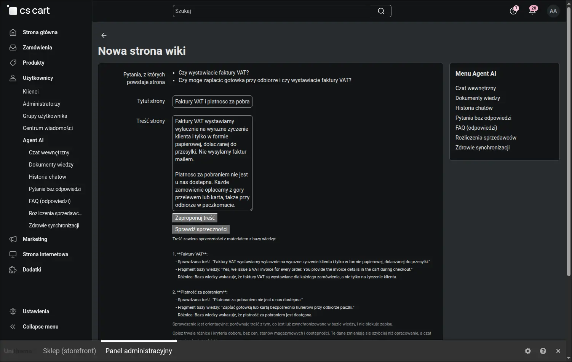Click the Tytuł strony input field
The height and width of the screenshot is (362, 572).
[x=213, y=102]
